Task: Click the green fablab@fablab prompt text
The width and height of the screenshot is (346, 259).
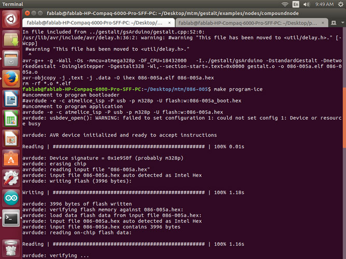Action: (x=81, y=89)
